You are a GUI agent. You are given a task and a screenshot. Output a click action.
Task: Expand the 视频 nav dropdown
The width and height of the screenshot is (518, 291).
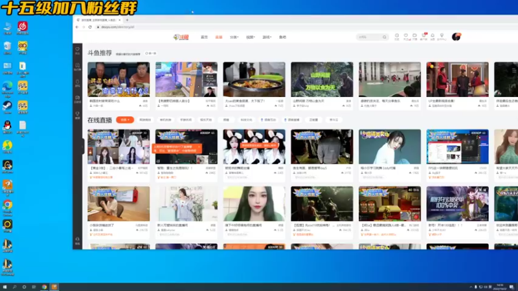click(250, 38)
